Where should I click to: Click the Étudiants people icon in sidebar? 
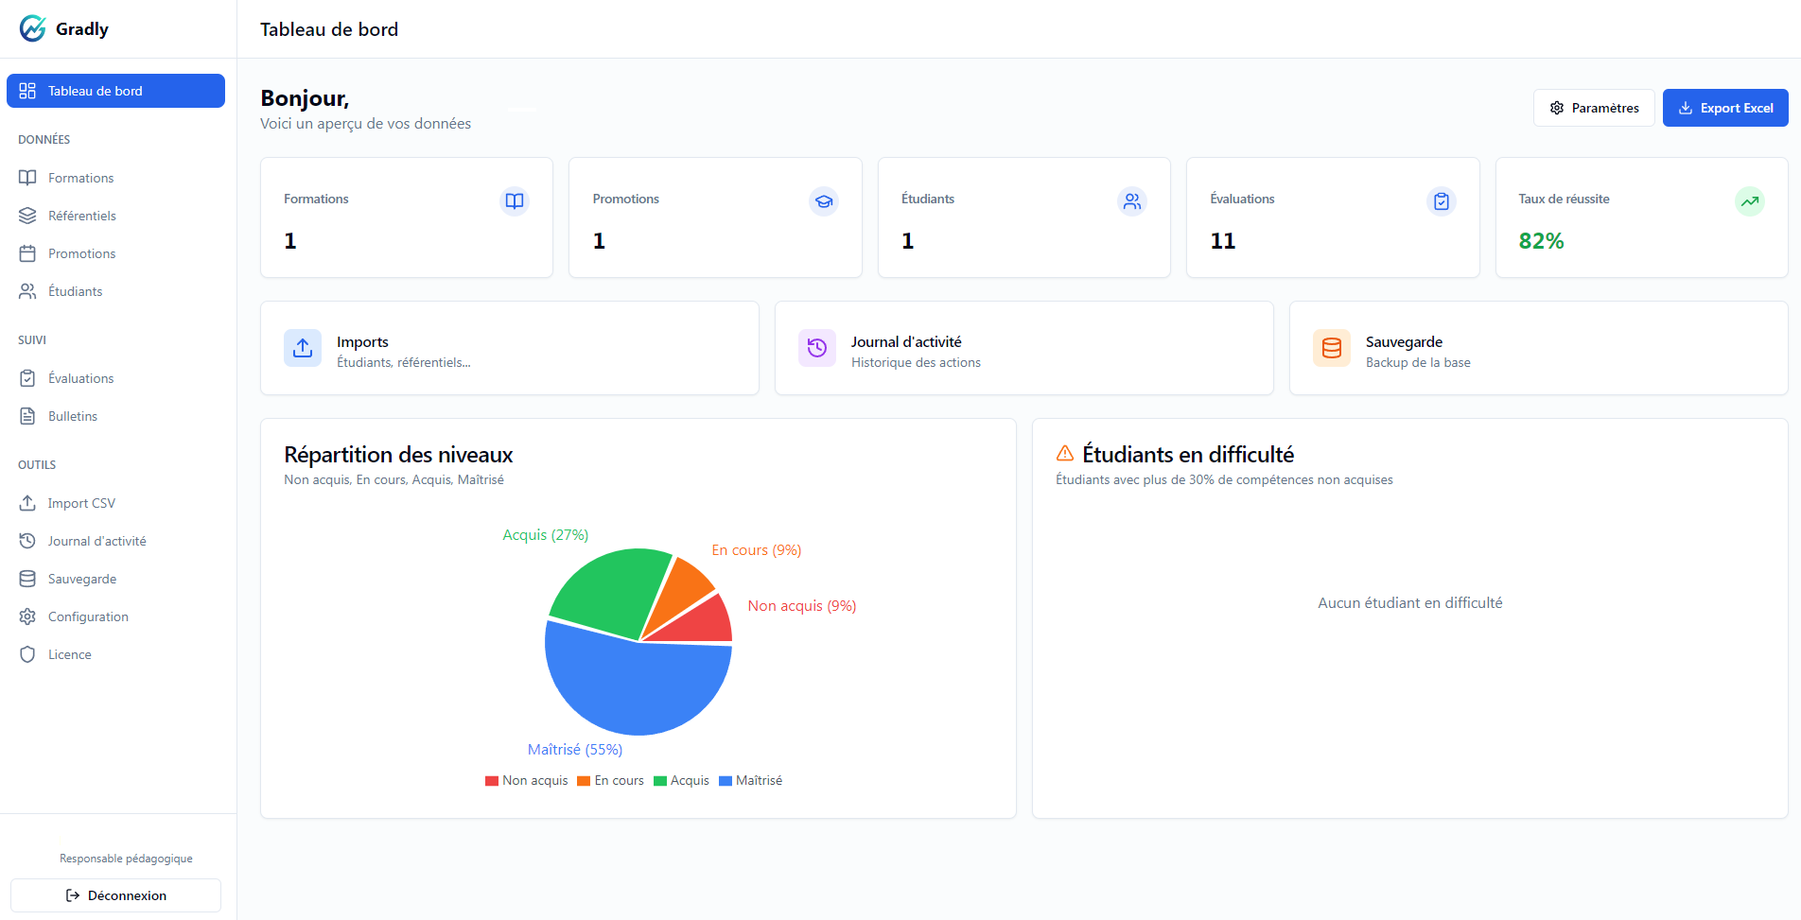pos(27,290)
